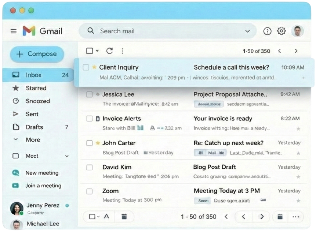This screenshot has width=316, height=232.
Task: Open the account profile avatar at top right
Action: (297, 31)
